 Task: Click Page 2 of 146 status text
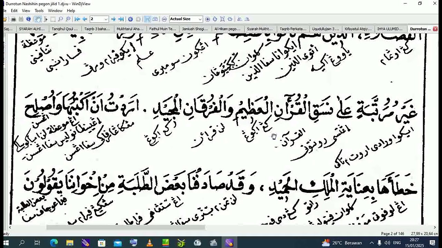pos(393,234)
